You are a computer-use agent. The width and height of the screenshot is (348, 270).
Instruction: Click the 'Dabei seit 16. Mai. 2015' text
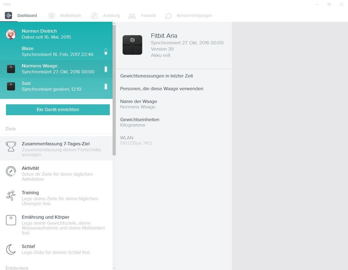pos(46,37)
